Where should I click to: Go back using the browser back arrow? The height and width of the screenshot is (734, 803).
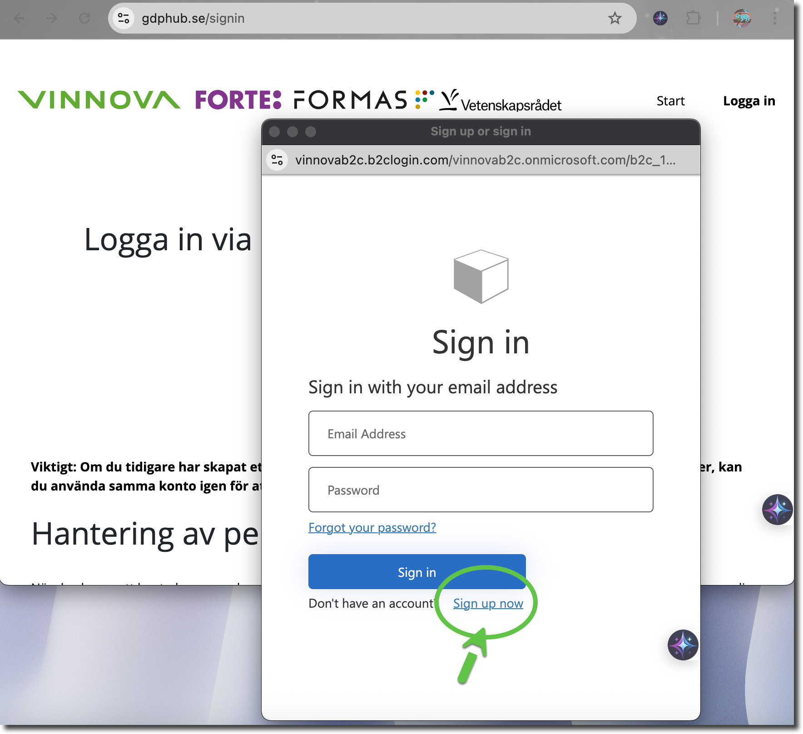pyautogui.click(x=20, y=18)
